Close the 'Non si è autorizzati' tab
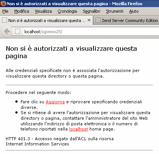 (89, 20)
